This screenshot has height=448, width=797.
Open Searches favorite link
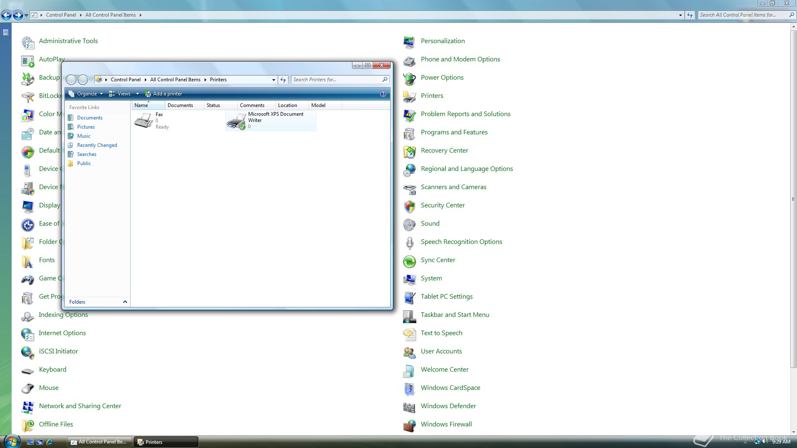click(87, 154)
